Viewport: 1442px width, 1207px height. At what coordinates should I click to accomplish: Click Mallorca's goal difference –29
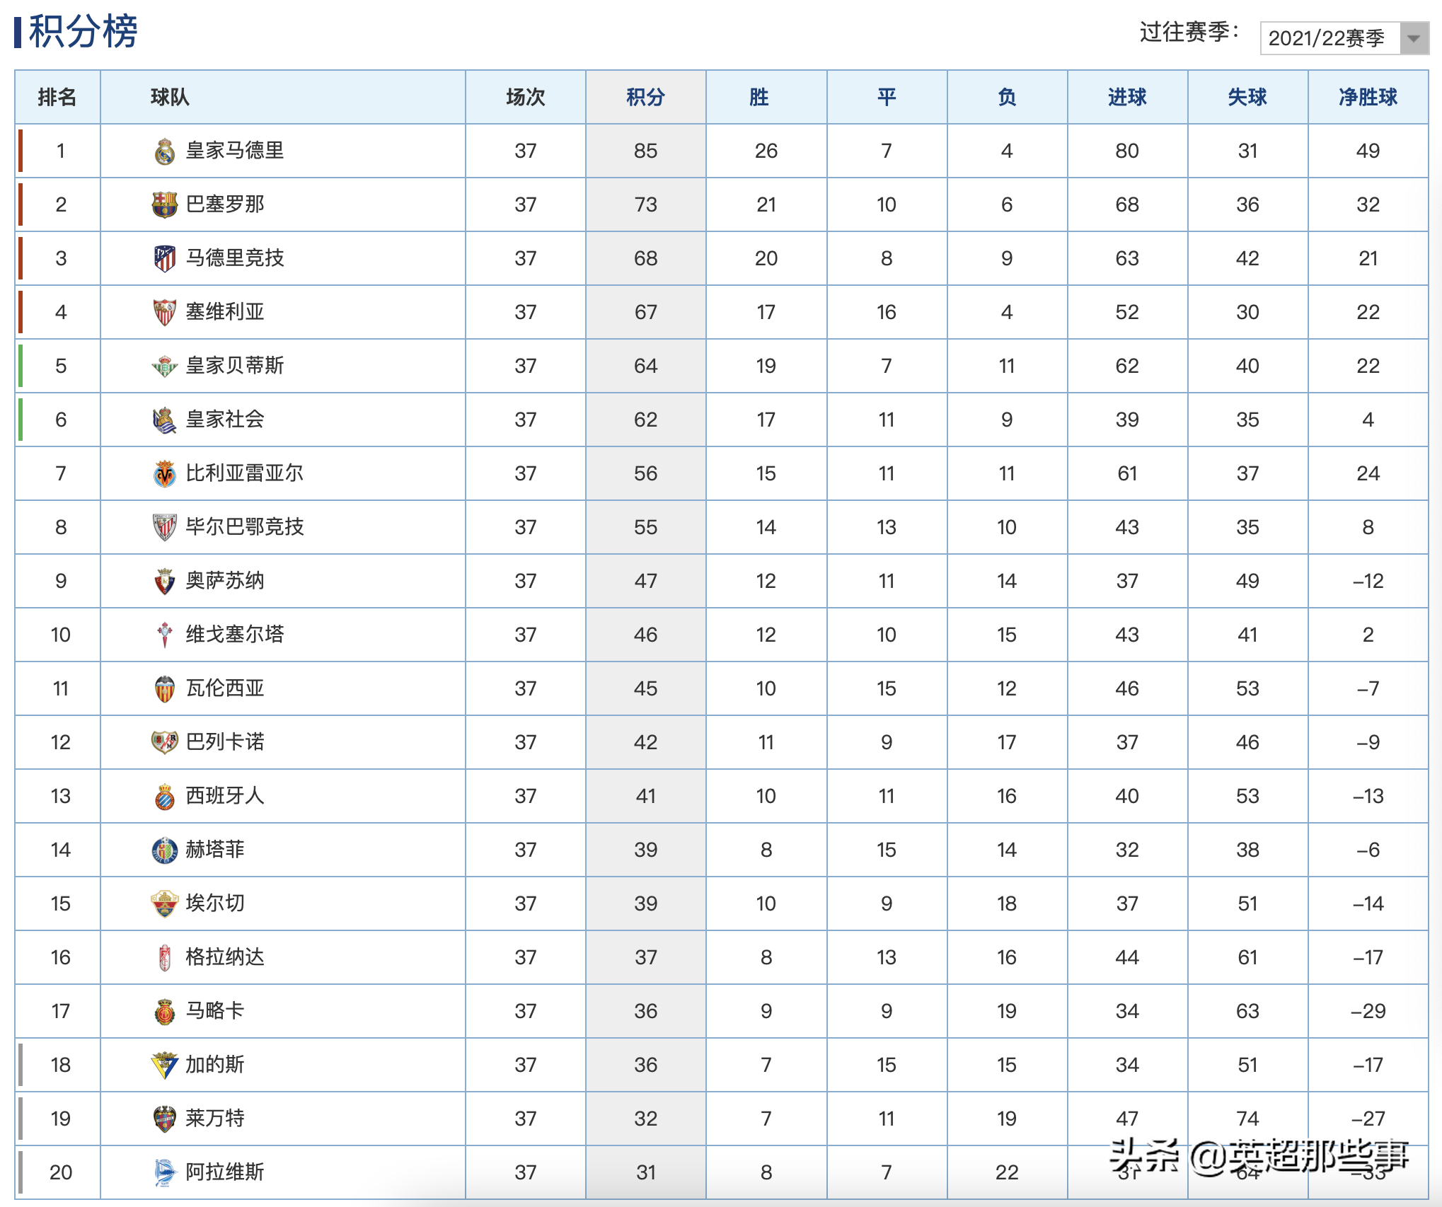(x=1368, y=1011)
